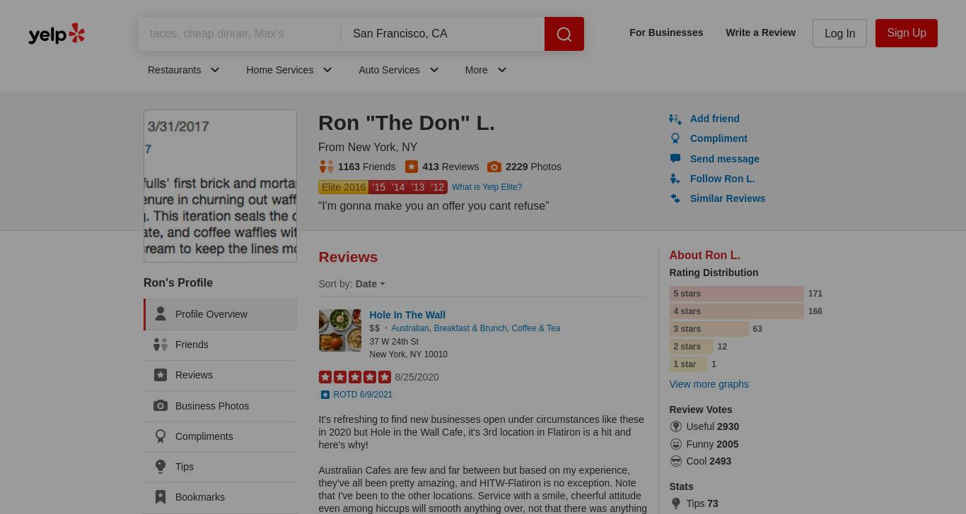
Task: Click the Yelp logo
Action: 57,33
